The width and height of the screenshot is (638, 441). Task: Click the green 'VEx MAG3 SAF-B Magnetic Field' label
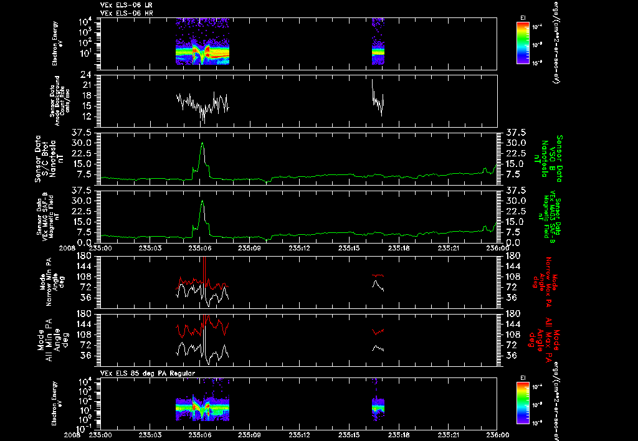[x=550, y=216]
